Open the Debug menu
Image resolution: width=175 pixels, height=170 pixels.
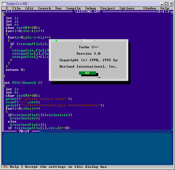[90, 8]
